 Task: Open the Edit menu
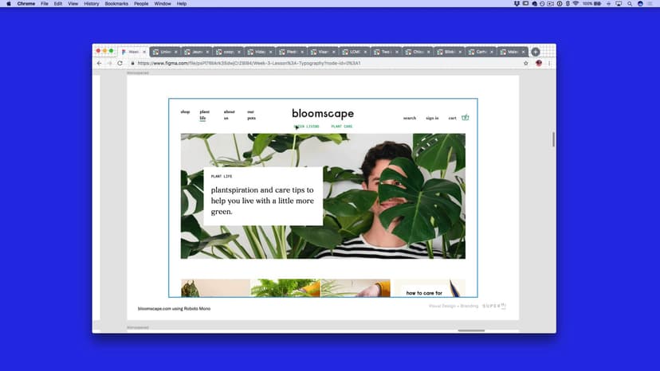[58, 3]
